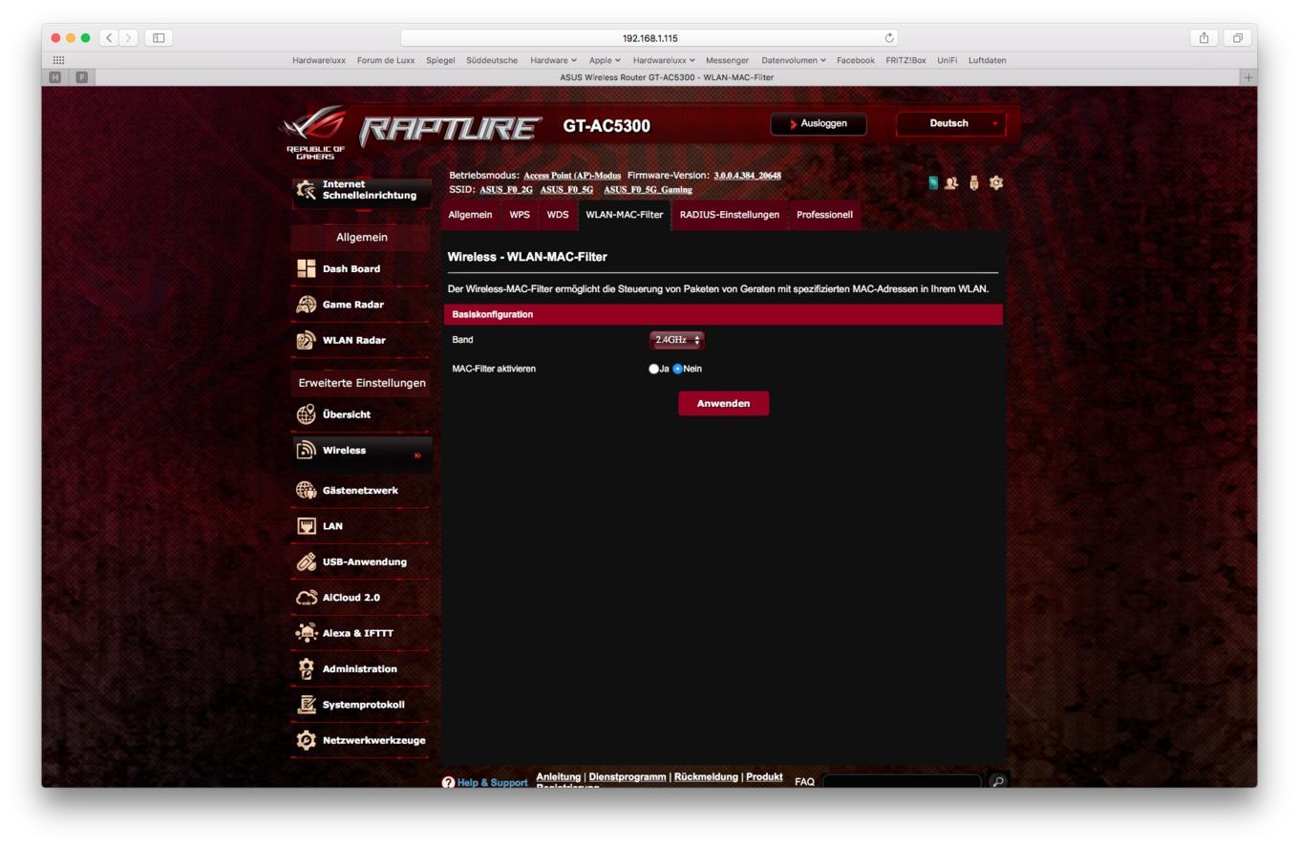This screenshot has width=1299, height=847.
Task: Add a new Safari tab
Action: pyautogui.click(x=1247, y=77)
